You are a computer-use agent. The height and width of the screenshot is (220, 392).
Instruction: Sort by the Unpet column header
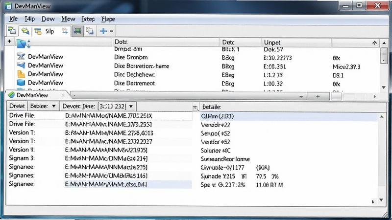pyautogui.click(x=296, y=43)
